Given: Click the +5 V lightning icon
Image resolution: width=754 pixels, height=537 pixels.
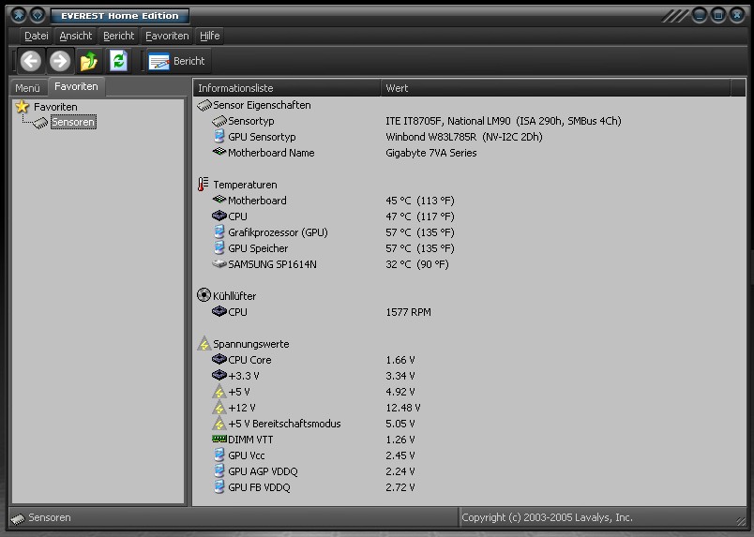Looking at the screenshot, I should pyautogui.click(x=219, y=392).
